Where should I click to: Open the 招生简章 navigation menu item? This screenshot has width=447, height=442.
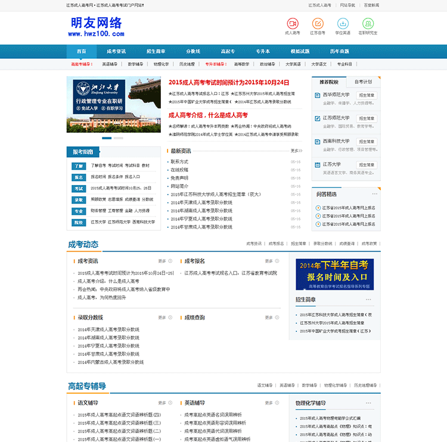tap(156, 52)
